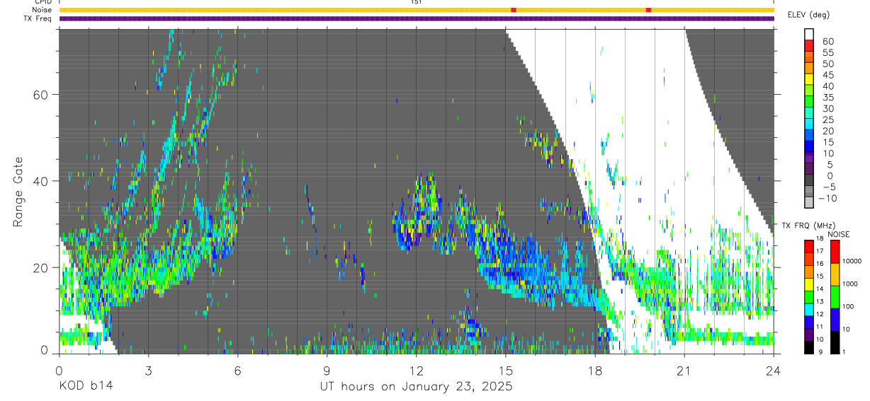This screenshot has height=401, width=870.
Task: Click the second red marker in the Noise bar
Action: [x=648, y=10]
